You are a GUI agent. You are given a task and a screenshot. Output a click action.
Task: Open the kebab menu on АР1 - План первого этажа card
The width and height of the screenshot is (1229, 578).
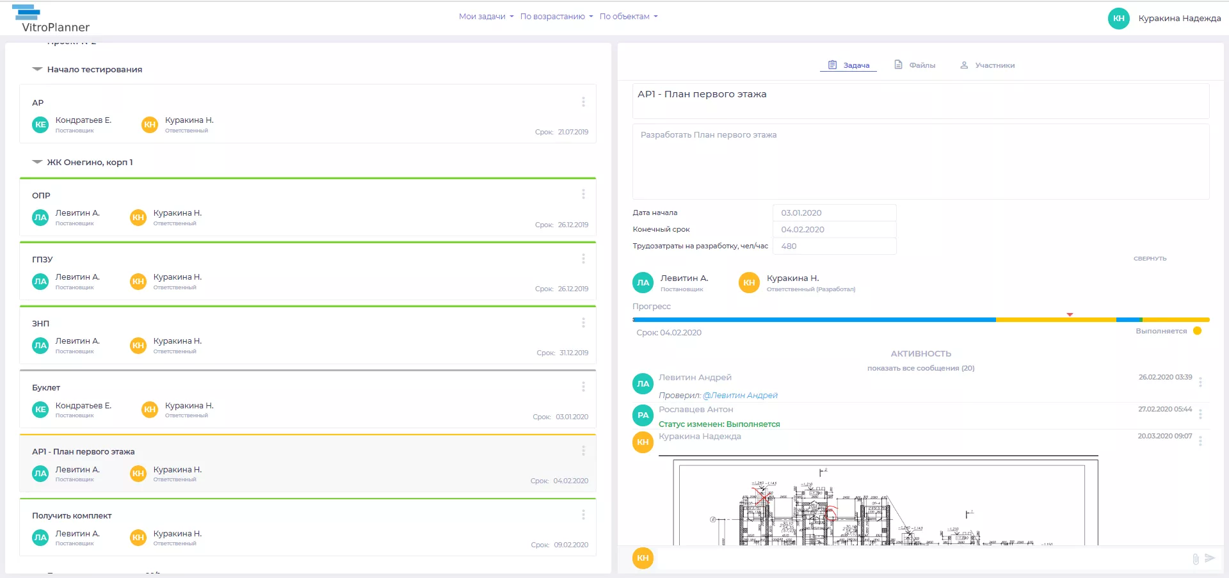point(583,451)
